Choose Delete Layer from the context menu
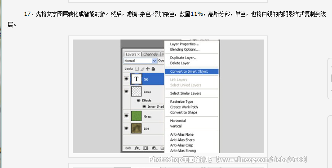 (x=180, y=63)
